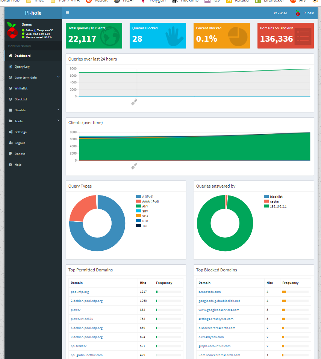Click the Help question mark icon
Image resolution: width=321 pixels, height=359 pixels.
[x=11, y=165]
